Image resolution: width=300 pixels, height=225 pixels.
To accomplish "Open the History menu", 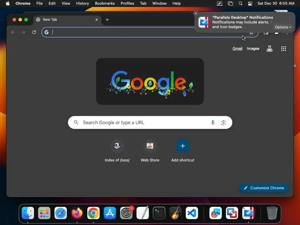I will 82,4.
